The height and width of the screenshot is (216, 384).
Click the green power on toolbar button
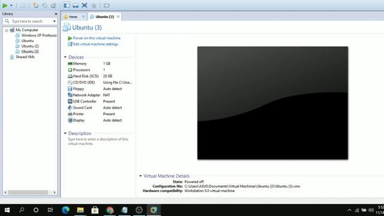[5, 5]
